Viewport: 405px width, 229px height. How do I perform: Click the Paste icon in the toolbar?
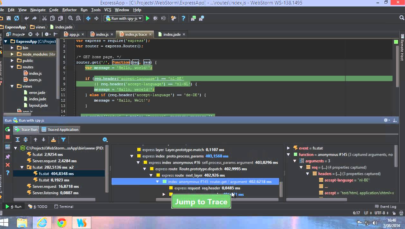point(60,19)
